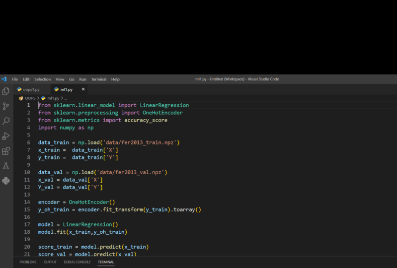Click 'encoder' variable on line 14
Screen dimensions: 397x268
click(x=49, y=202)
